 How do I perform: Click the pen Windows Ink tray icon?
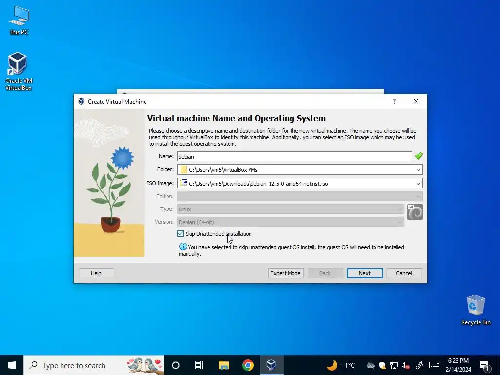(419, 365)
